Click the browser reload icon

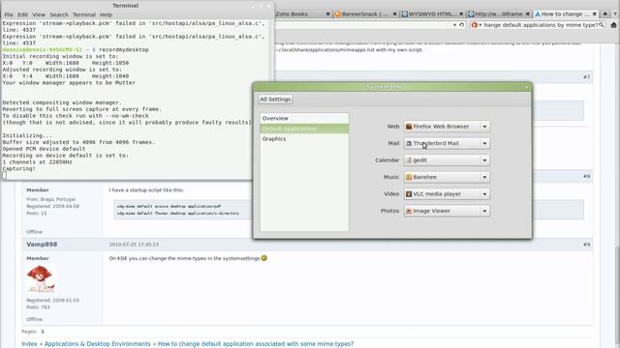click(461, 25)
